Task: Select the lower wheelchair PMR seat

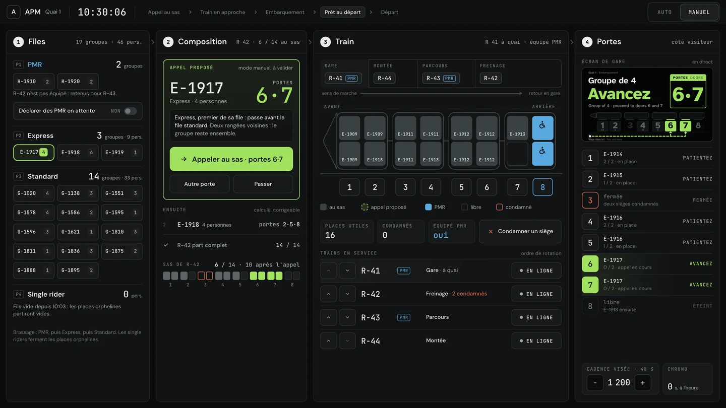Action: click(542, 154)
